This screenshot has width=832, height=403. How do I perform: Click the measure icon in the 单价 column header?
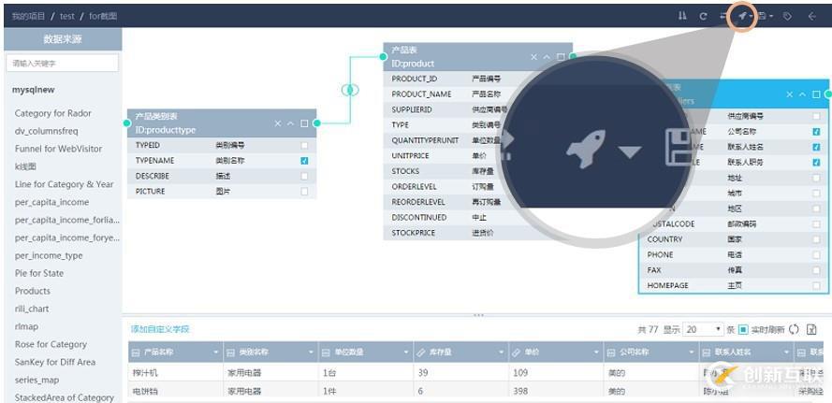[516, 353]
